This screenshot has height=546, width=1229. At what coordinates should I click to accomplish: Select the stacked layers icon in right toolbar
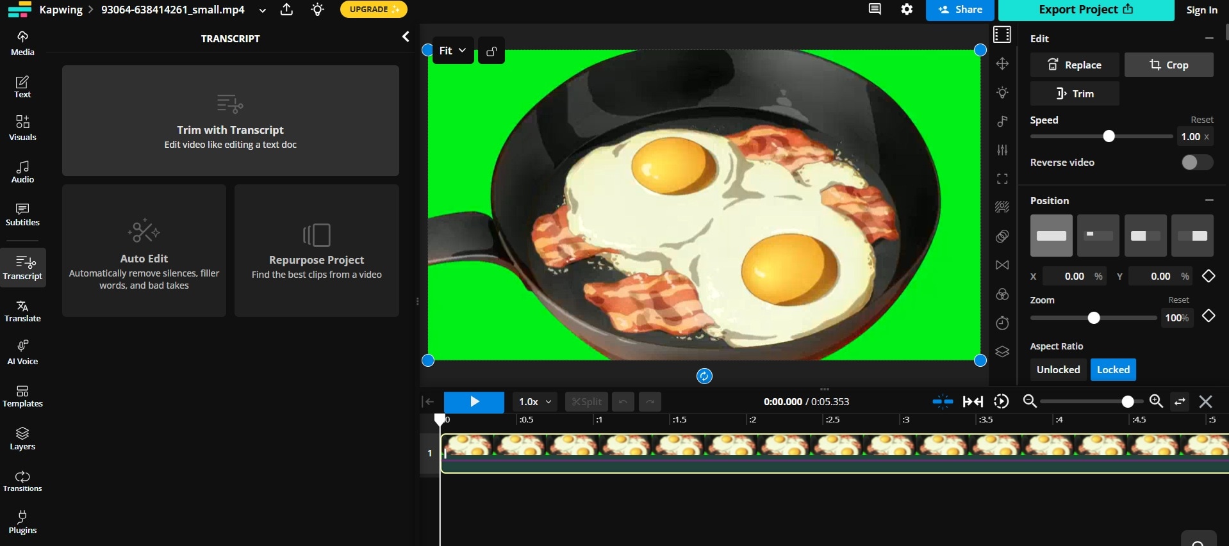[1002, 352]
